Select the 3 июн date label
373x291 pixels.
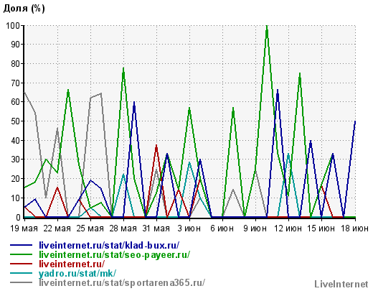pos(189,228)
